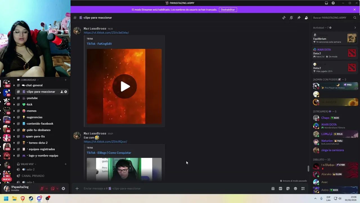Click the Windows Start button

click(x=6, y=198)
